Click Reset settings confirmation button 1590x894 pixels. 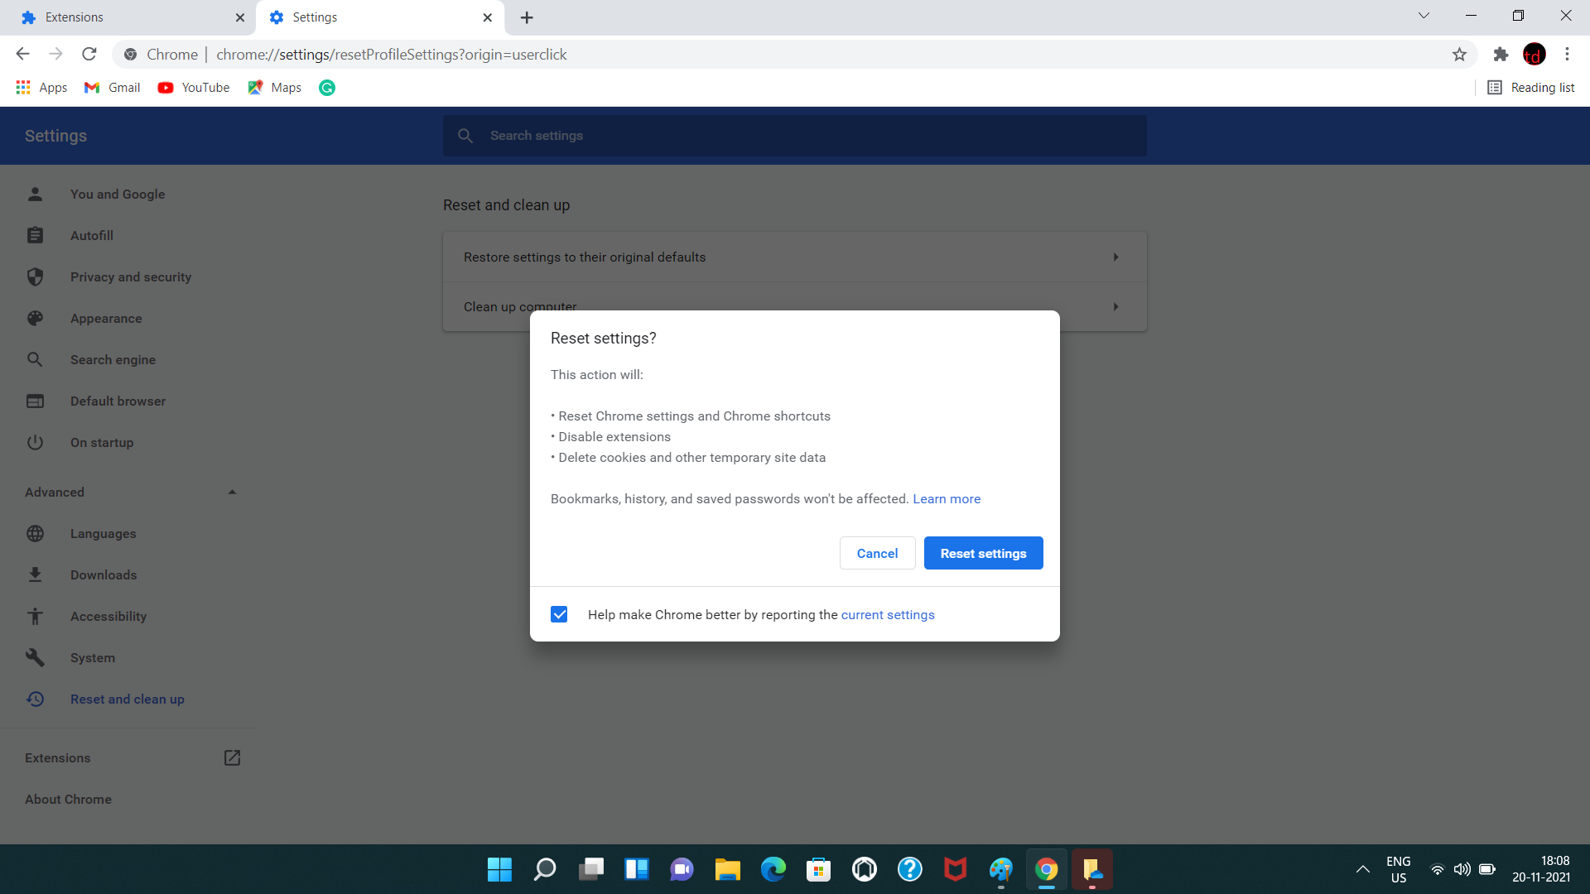click(x=983, y=552)
